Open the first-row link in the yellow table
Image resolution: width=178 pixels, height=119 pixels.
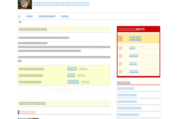[72, 68]
